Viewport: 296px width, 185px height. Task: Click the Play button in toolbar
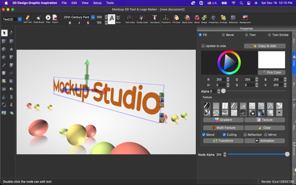(x=48, y=19)
